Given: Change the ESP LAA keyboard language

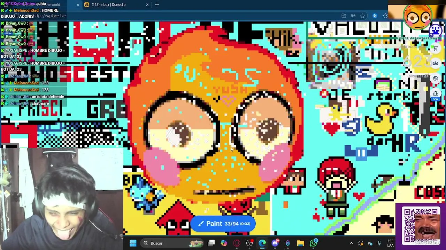Looking at the screenshot, I should click(390, 243).
